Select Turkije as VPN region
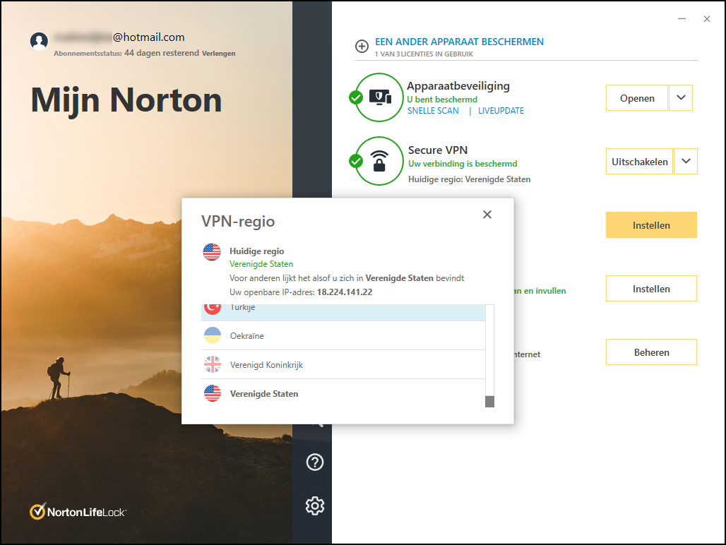Image resolution: width=726 pixels, height=545 pixels. (x=343, y=313)
